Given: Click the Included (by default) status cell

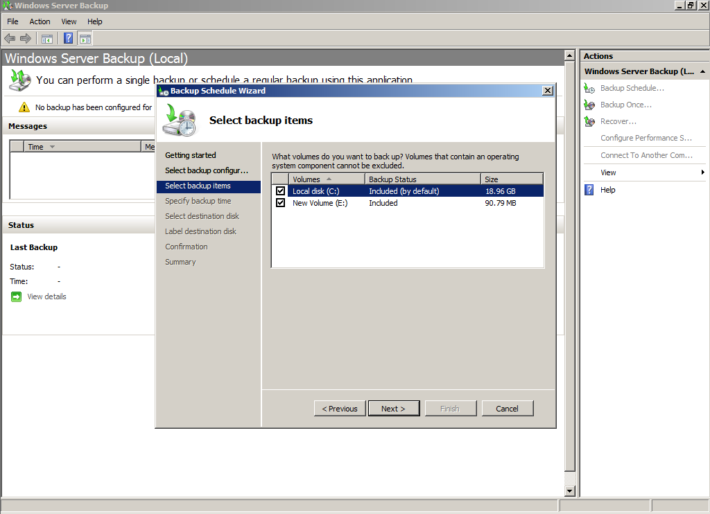Looking at the screenshot, I should (404, 191).
